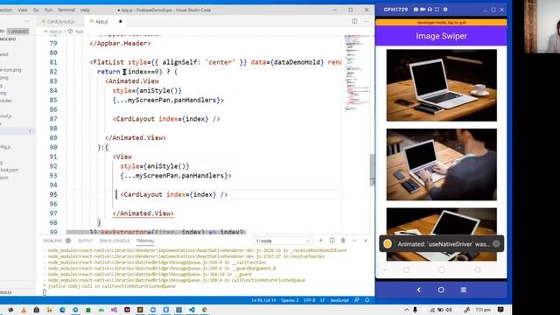Screen dimensions: 560x315
Task: Show hidden system tray icons
Action: pyautogui.click(x=406, y=310)
